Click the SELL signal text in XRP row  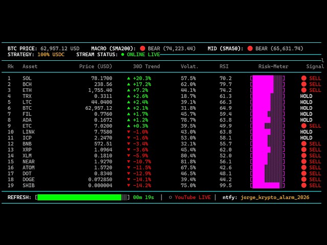click(x=315, y=150)
